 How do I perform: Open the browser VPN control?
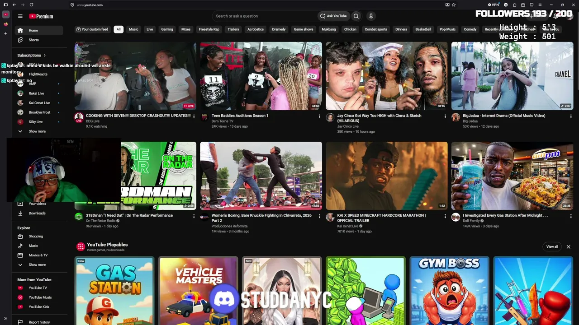point(494,5)
